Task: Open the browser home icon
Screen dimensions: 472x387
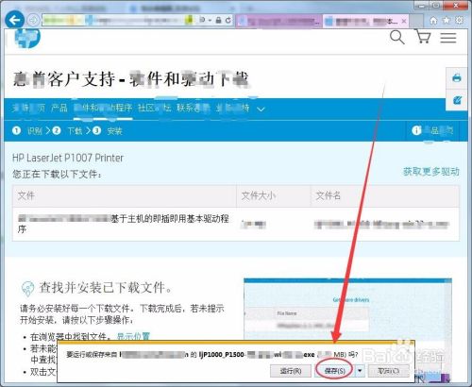Action: (433, 21)
